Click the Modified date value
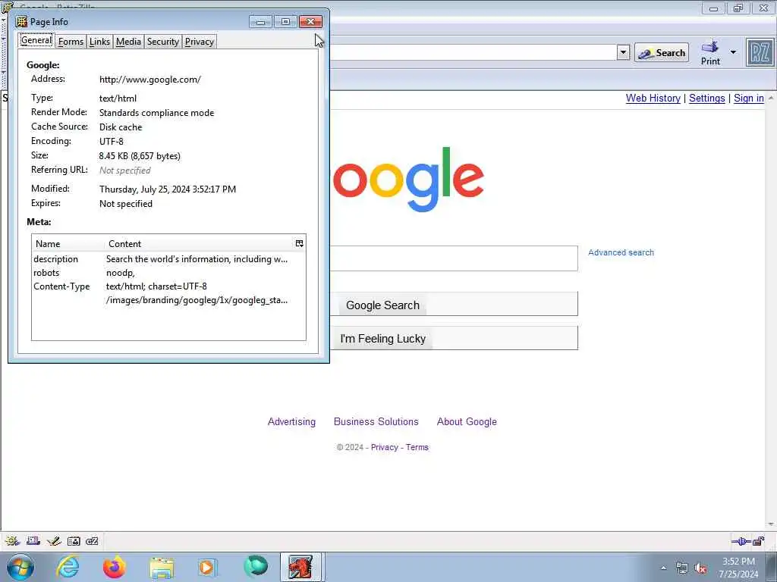777x582 pixels. [168, 189]
